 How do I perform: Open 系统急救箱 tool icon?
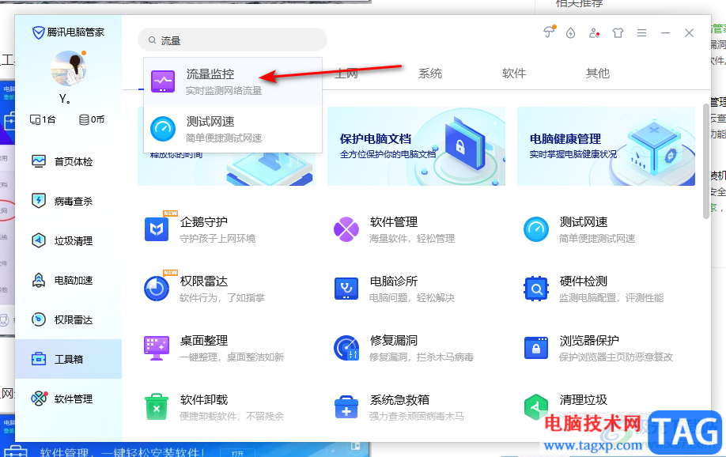[x=346, y=407]
